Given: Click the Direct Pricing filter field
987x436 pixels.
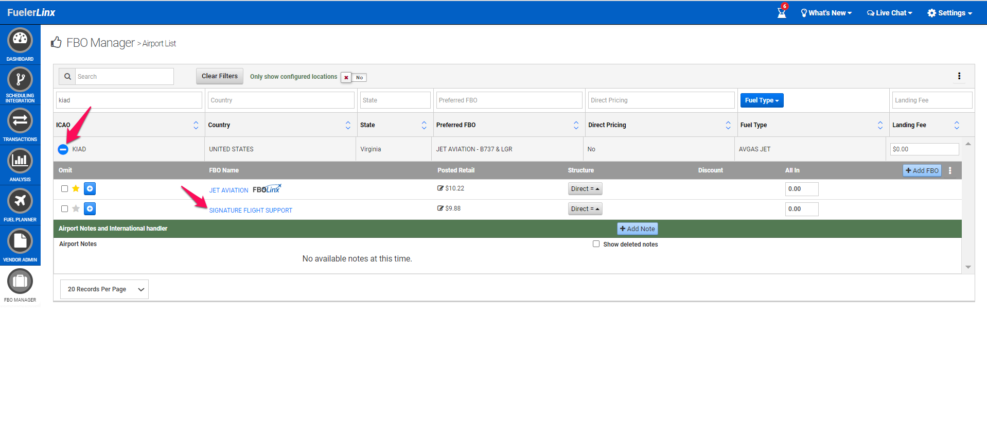Looking at the screenshot, I should (x=661, y=100).
